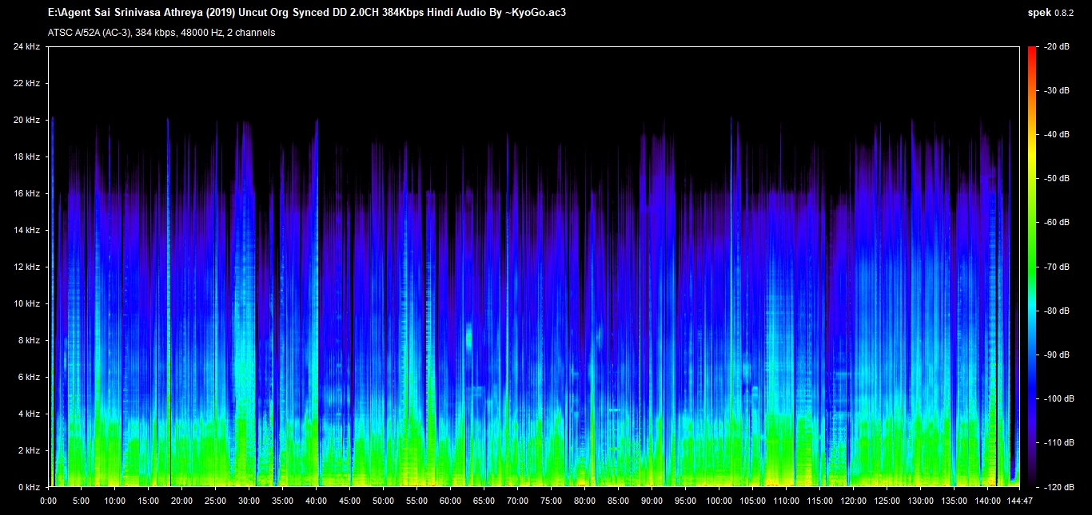The height and width of the screenshot is (515, 1092).
Task: Click the 24 kHz frequency label
Action: [26, 47]
